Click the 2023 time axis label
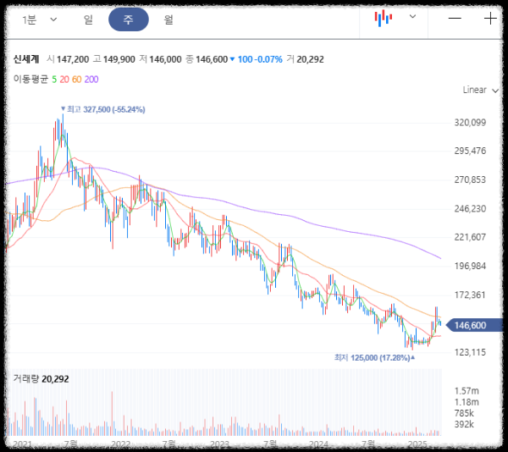 [x=219, y=444]
